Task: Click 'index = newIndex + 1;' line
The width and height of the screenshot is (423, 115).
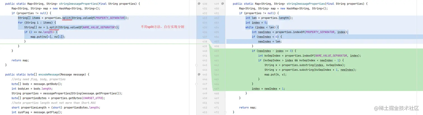Action: click(x=268, y=89)
